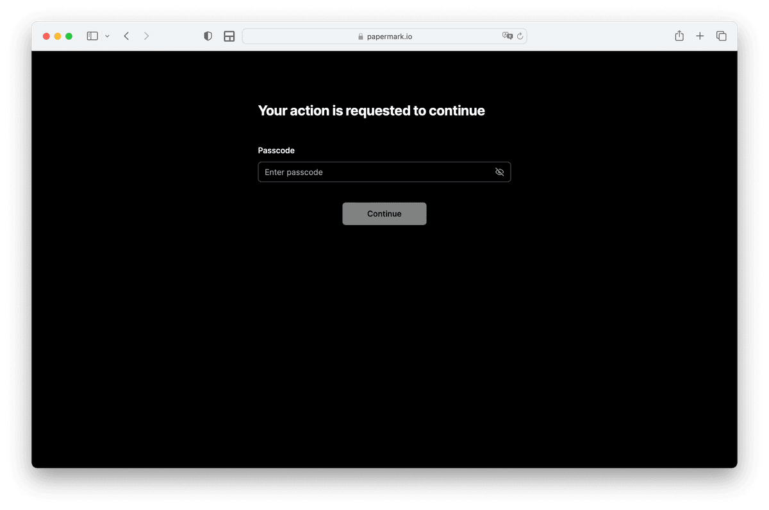Click the yellow minimize traffic light
769x510 pixels.
pyautogui.click(x=56, y=37)
